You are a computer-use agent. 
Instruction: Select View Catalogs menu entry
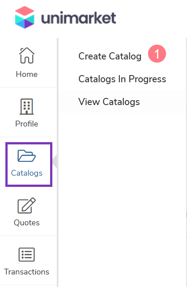pyautogui.click(x=109, y=102)
